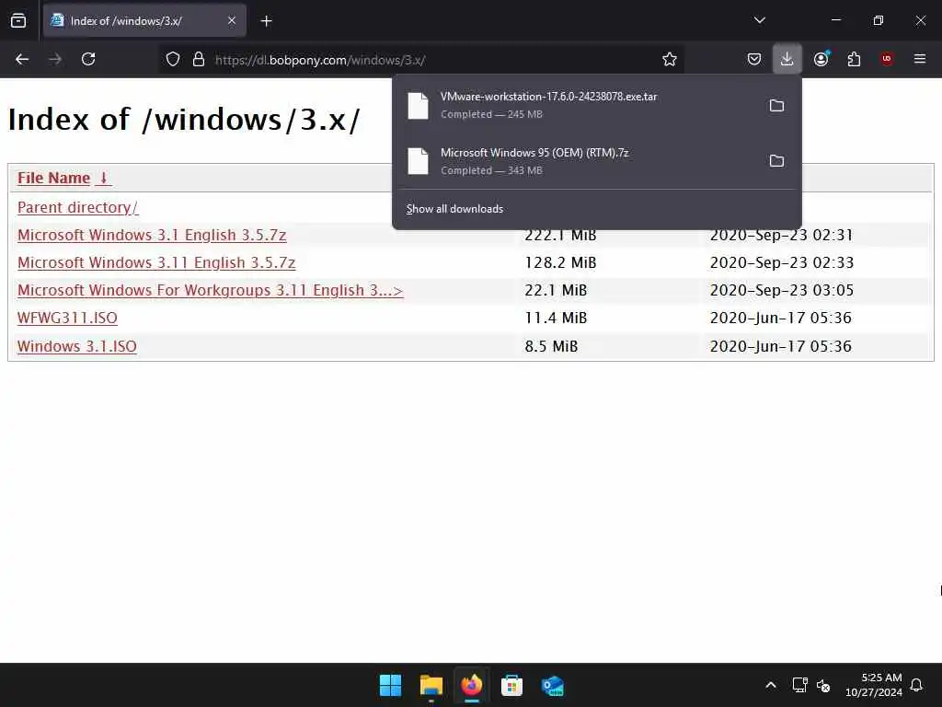This screenshot has width=942, height=707.
Task: Download Microsoft Windows 3.1 English 3.5.7z
Action: 152,235
